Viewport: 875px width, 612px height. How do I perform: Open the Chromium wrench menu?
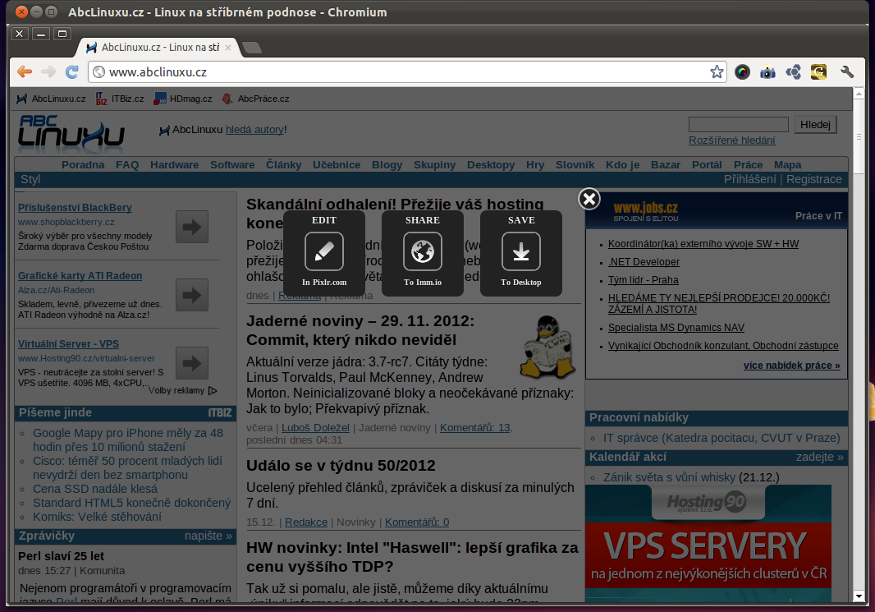pos(847,71)
